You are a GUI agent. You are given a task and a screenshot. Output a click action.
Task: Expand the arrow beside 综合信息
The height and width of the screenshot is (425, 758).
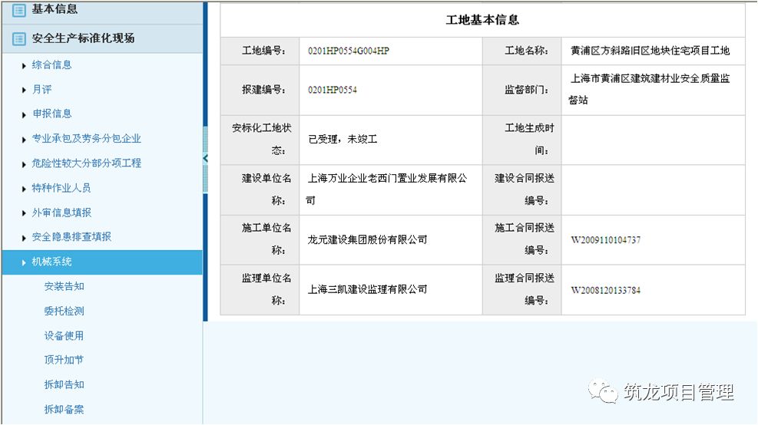tap(24, 66)
